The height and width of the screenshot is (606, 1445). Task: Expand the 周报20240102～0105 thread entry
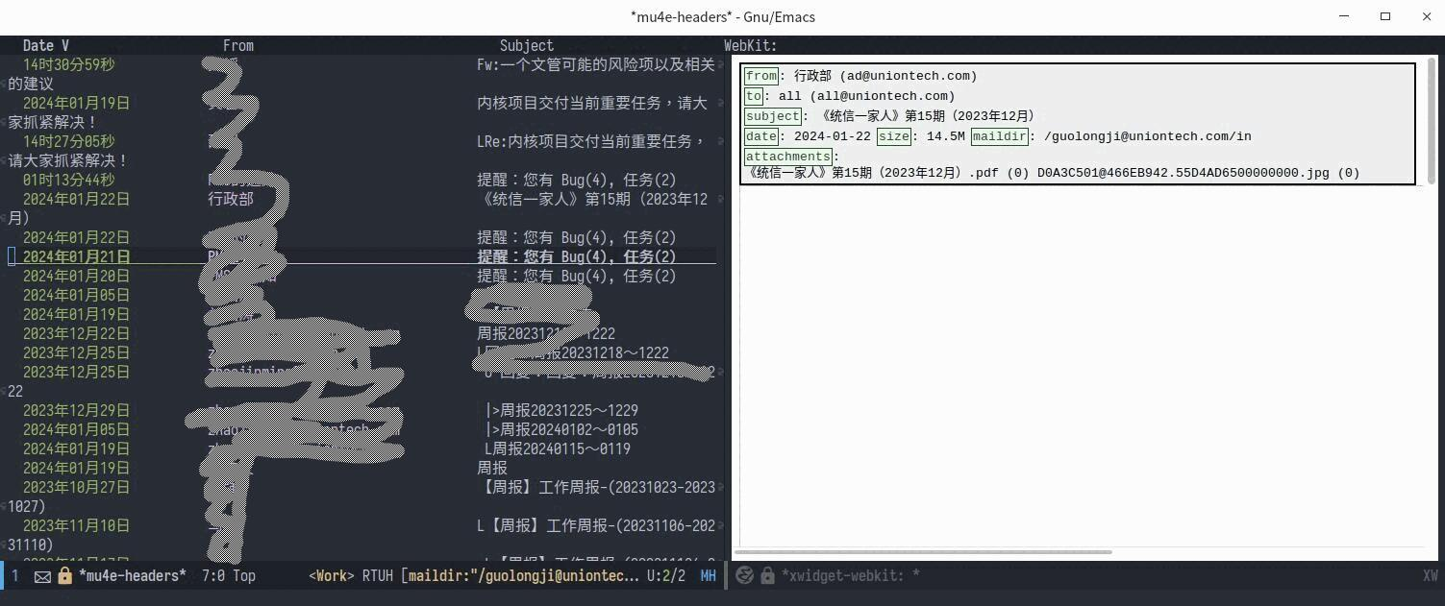[561, 429]
